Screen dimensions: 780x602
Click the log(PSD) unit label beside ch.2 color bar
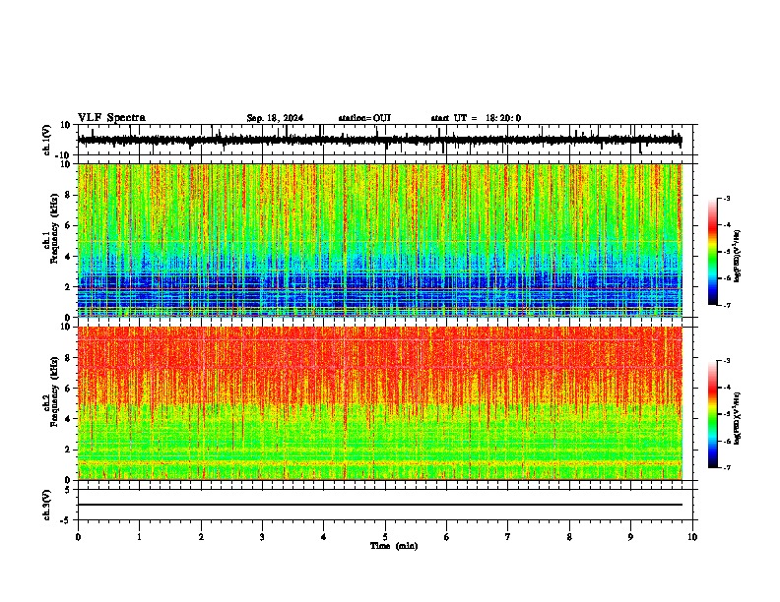coord(738,418)
